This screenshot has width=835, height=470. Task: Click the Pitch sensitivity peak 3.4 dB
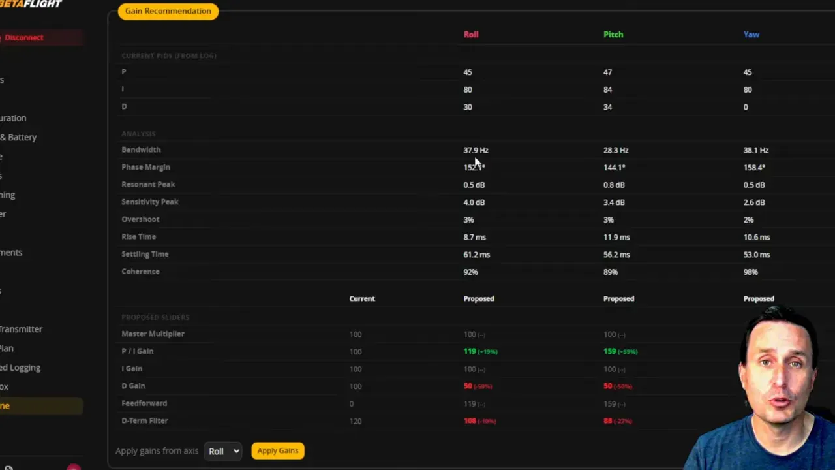tap(614, 202)
